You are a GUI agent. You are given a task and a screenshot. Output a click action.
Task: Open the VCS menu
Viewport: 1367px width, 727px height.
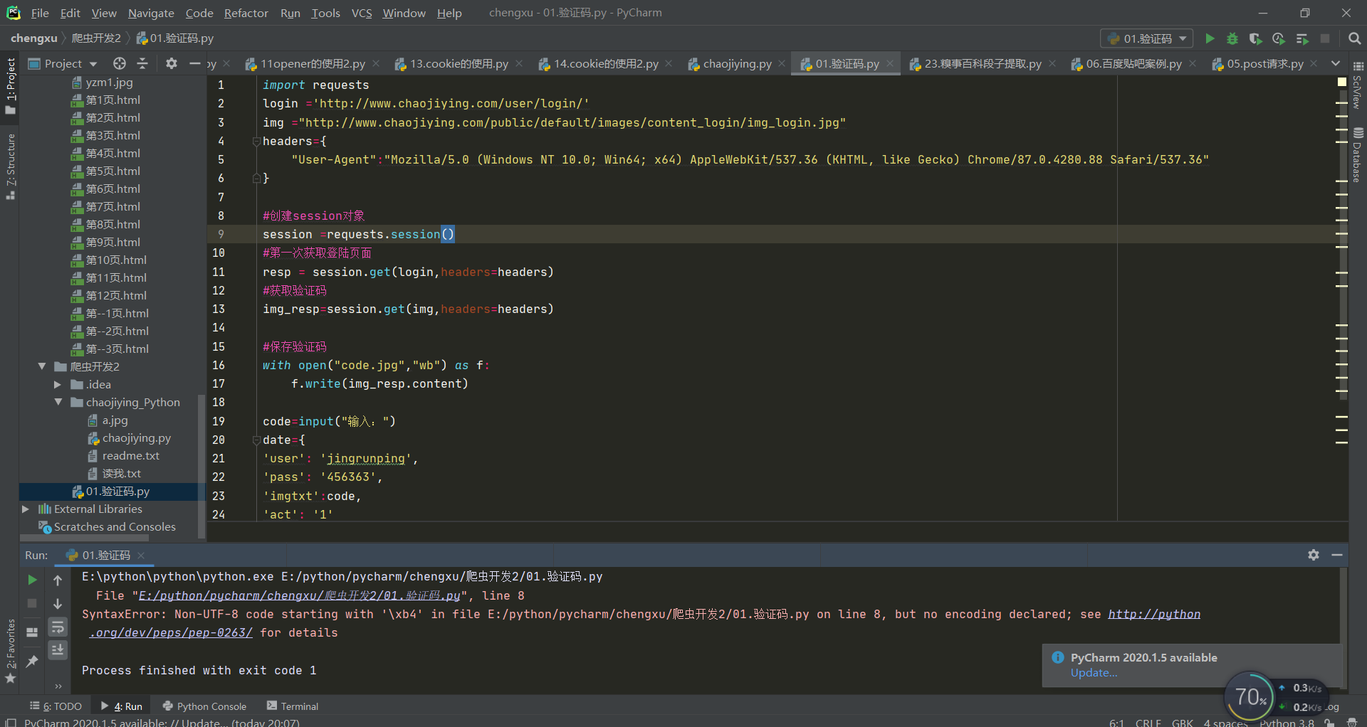[362, 13]
